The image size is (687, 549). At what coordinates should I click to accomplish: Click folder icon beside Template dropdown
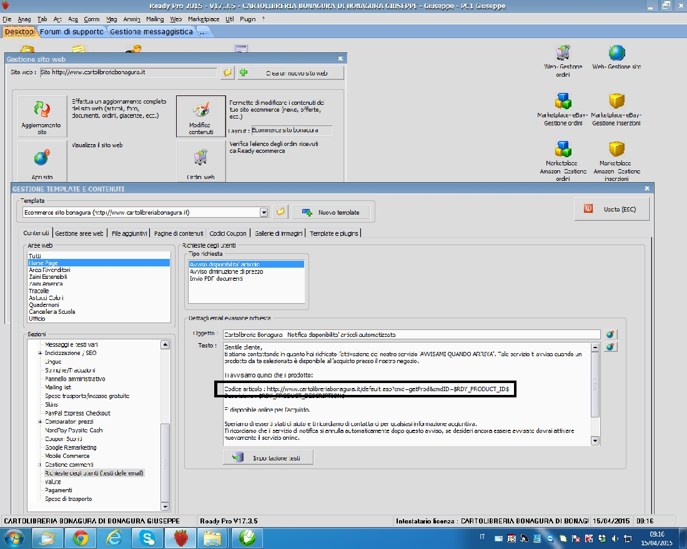click(280, 212)
